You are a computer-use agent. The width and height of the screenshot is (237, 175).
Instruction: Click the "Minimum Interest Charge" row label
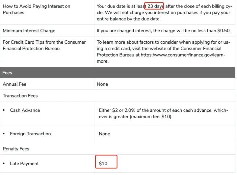coord(29,31)
